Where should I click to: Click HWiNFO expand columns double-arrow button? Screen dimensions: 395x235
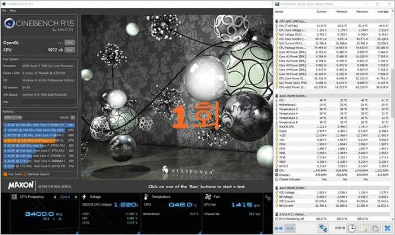(279, 228)
